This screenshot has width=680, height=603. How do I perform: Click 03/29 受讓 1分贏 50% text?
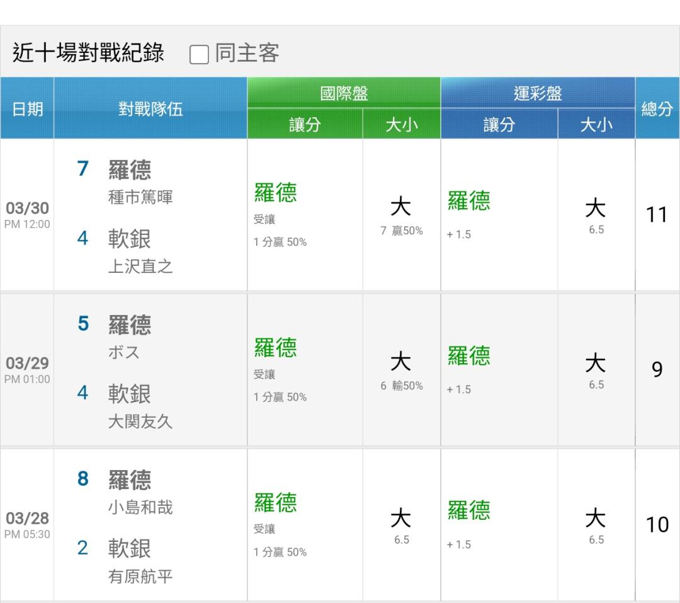(280, 386)
